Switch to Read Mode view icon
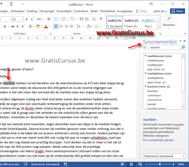Image resolution: width=189 pixels, height=167 pixels. point(122,164)
